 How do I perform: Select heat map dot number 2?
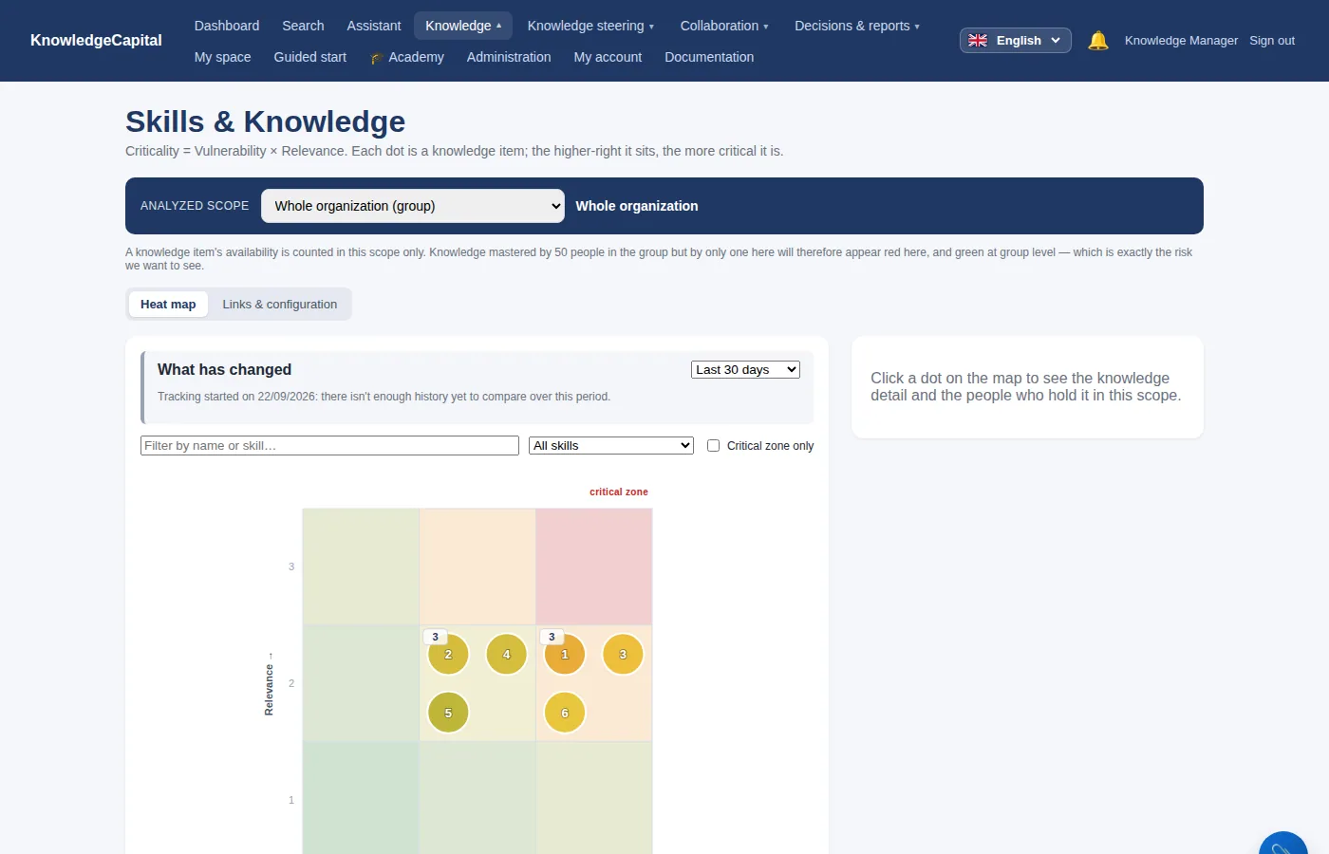(448, 654)
